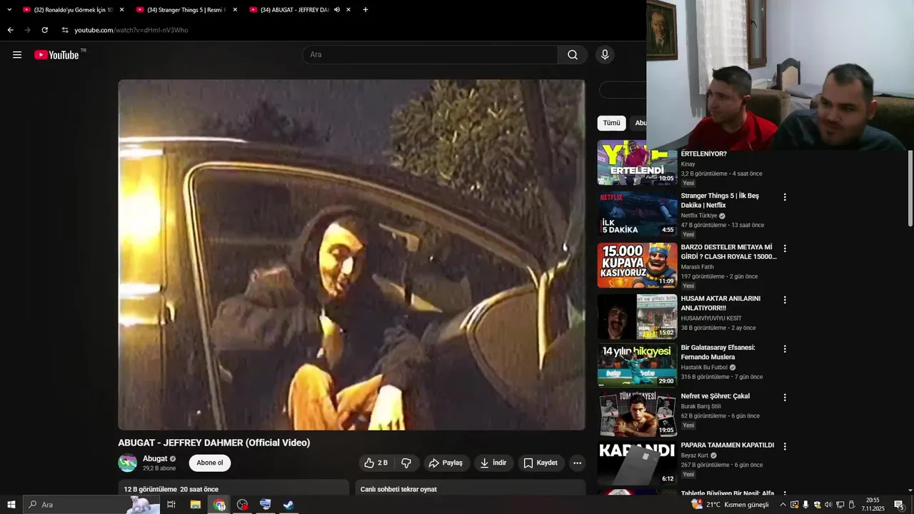Dislike the video with thumbs down
This screenshot has height=514, width=914.
coord(406,463)
